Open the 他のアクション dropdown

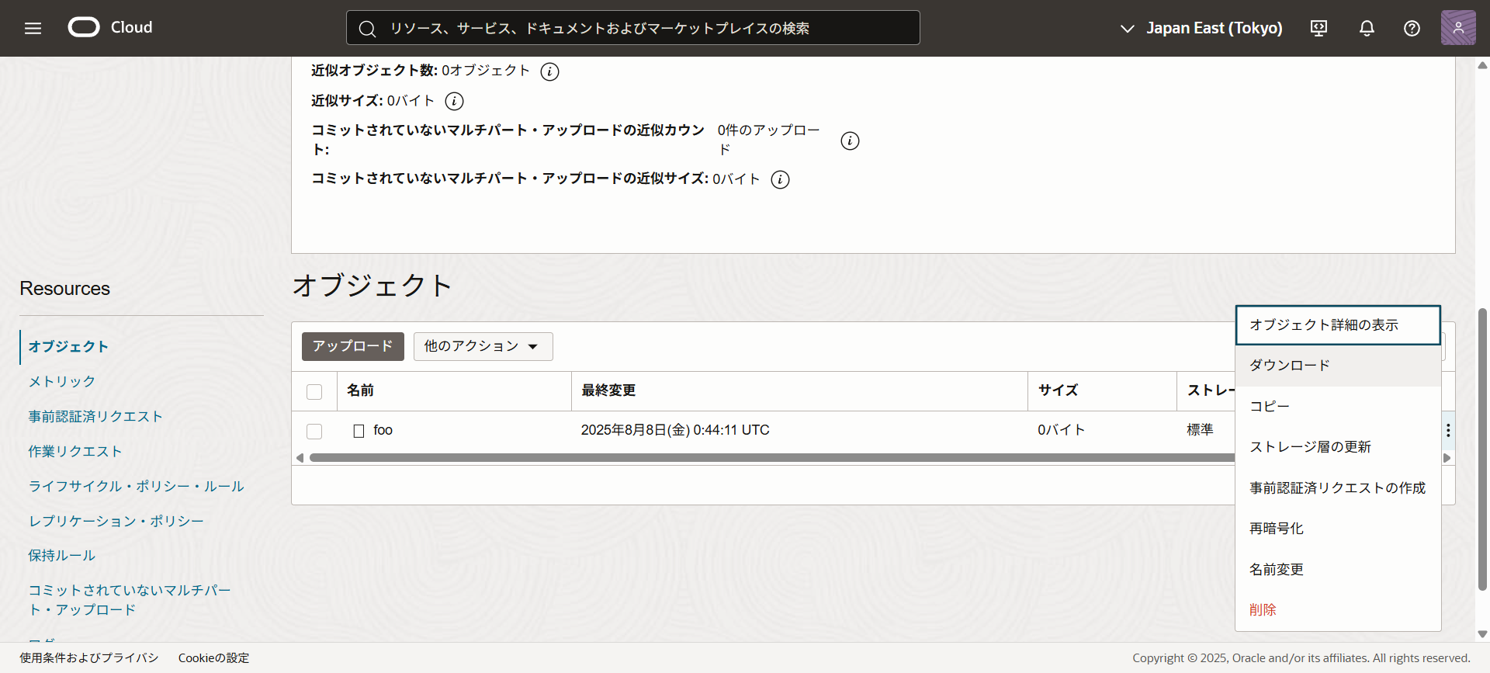483,346
